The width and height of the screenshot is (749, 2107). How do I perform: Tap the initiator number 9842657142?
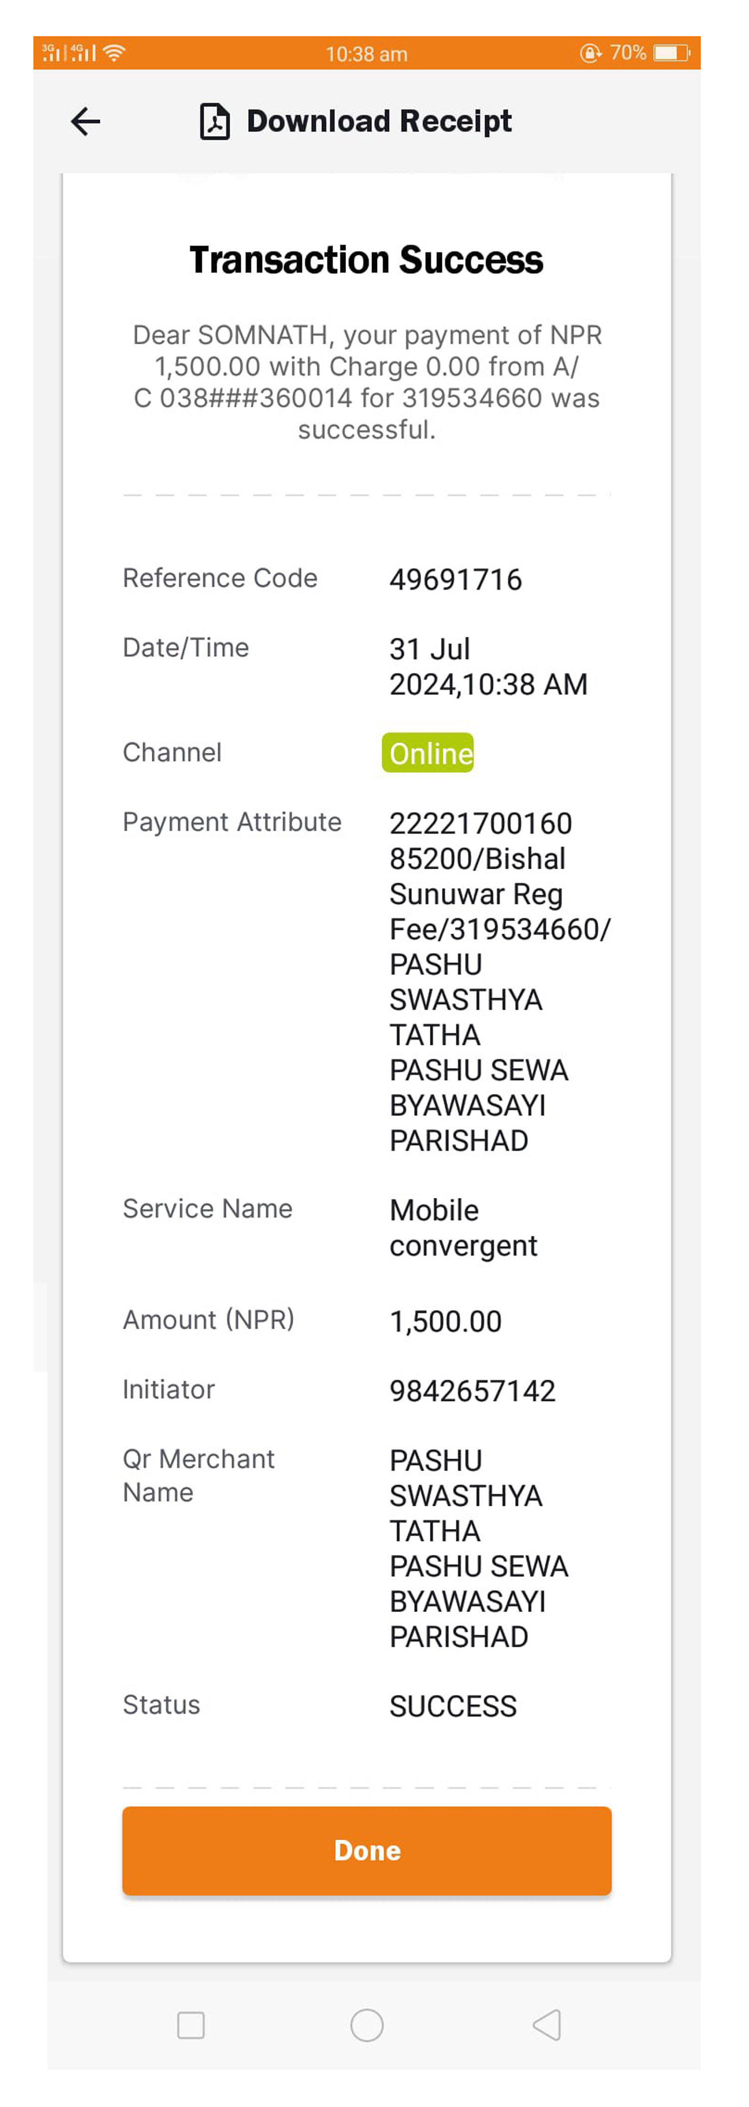click(x=473, y=1391)
